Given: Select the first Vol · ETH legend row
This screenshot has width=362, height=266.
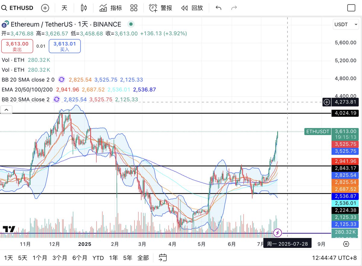Looking at the screenshot, I should pyautogui.click(x=13, y=60).
